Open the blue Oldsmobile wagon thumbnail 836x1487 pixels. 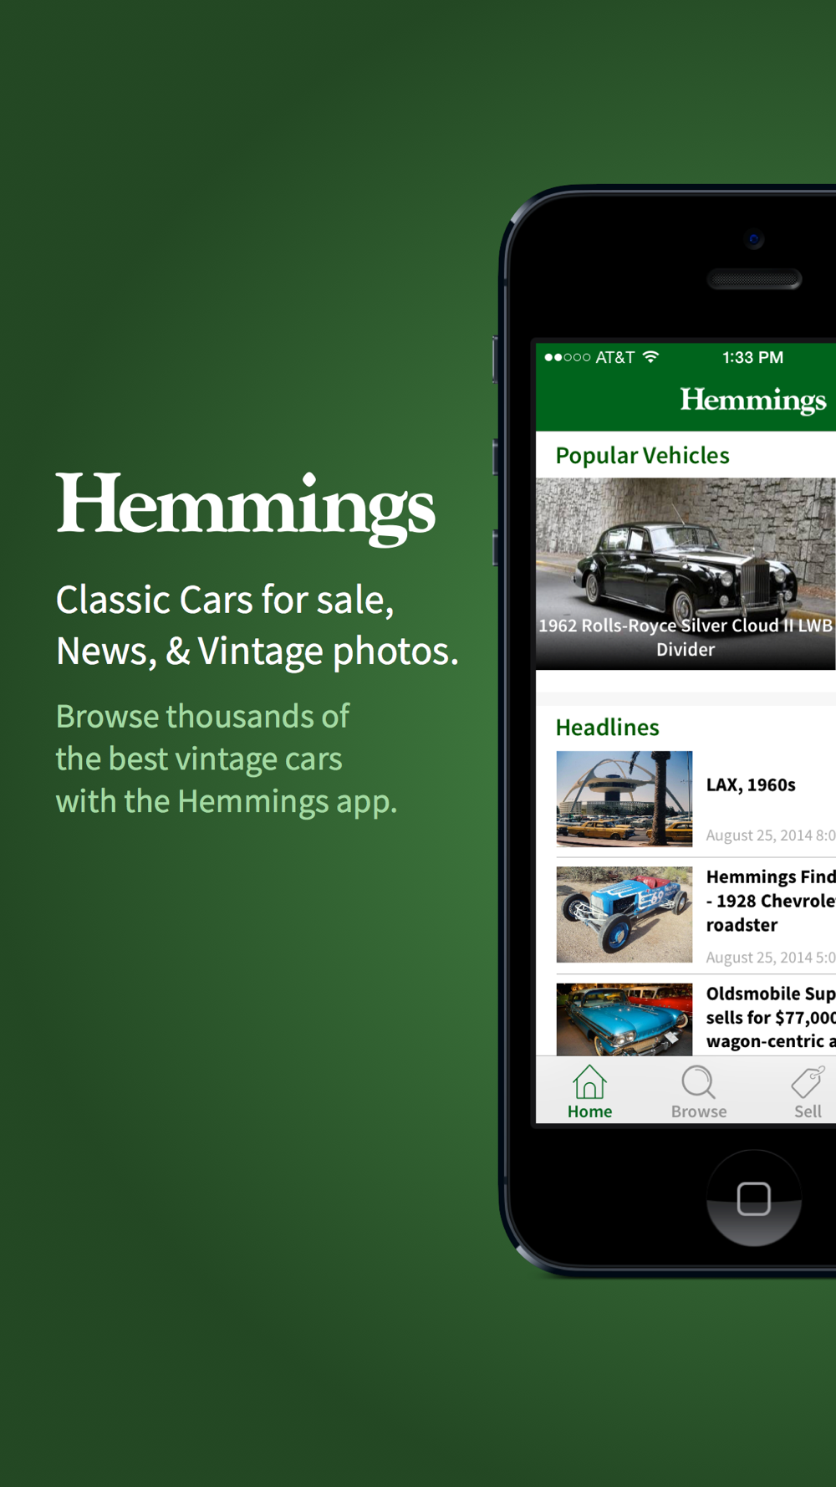click(624, 1019)
